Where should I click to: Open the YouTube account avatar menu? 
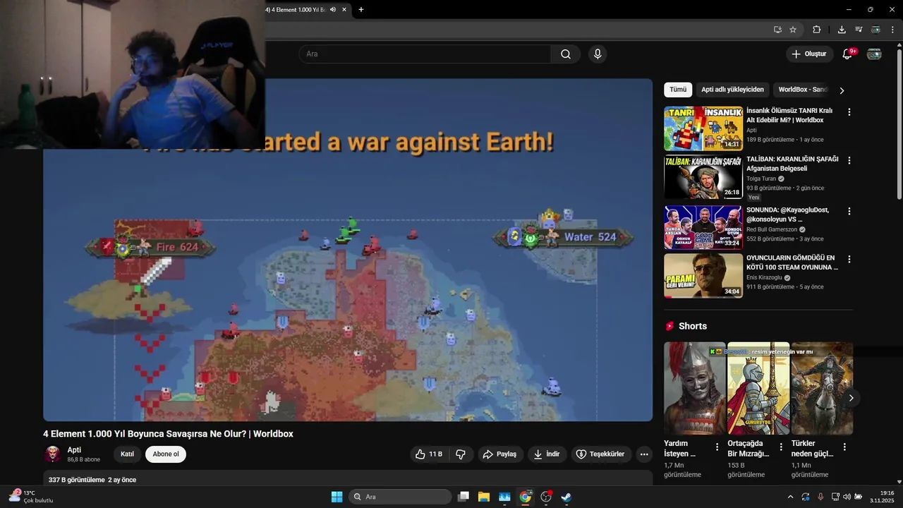point(874,54)
